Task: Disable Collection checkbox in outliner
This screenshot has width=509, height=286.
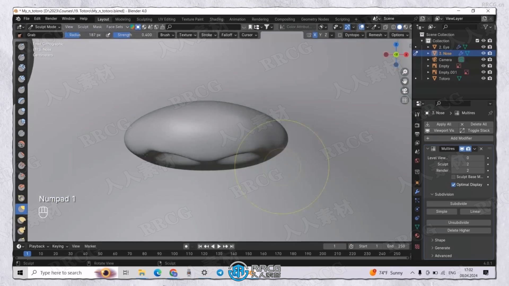Action: click(x=477, y=41)
